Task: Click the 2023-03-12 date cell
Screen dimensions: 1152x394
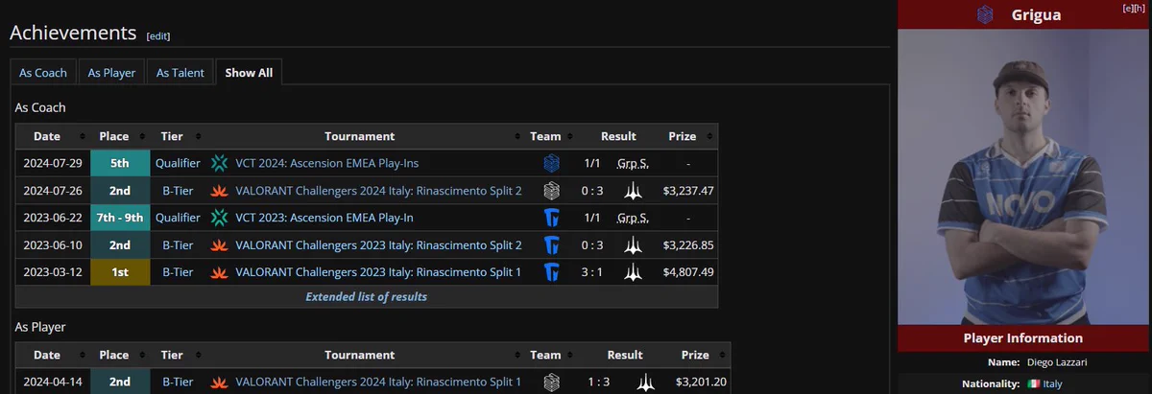Action: click(x=53, y=272)
